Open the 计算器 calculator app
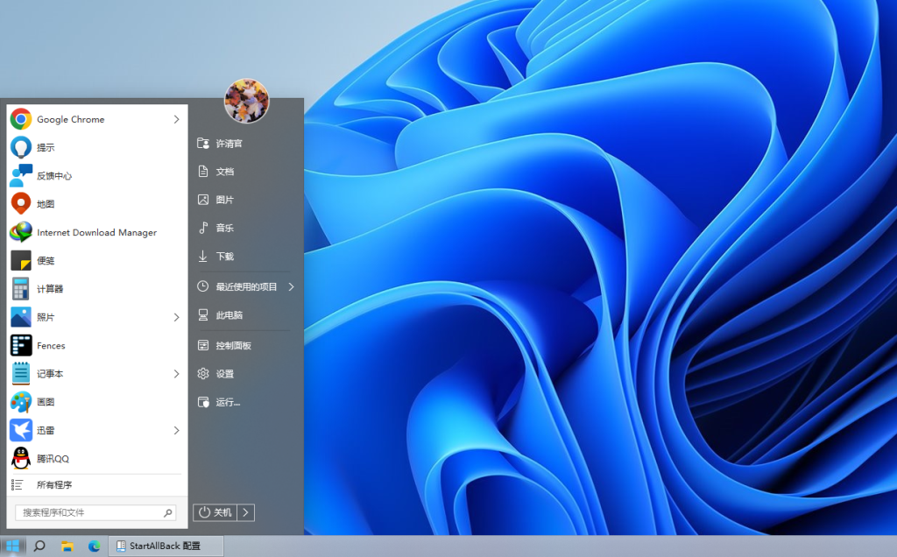This screenshot has width=897, height=557. tap(50, 288)
